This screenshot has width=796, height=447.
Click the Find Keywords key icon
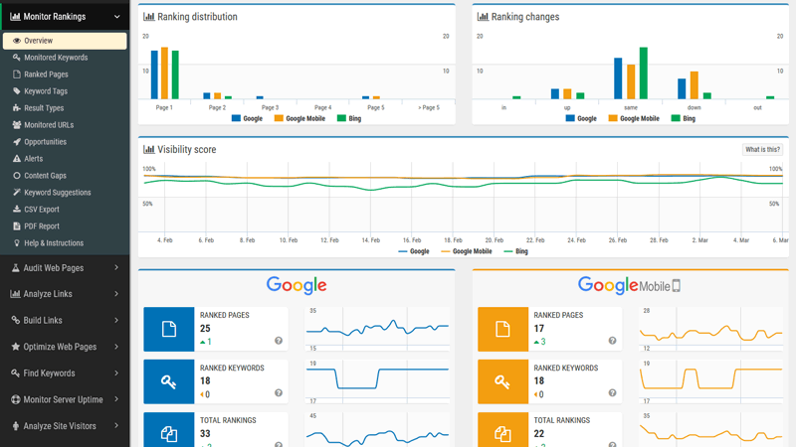pos(16,373)
